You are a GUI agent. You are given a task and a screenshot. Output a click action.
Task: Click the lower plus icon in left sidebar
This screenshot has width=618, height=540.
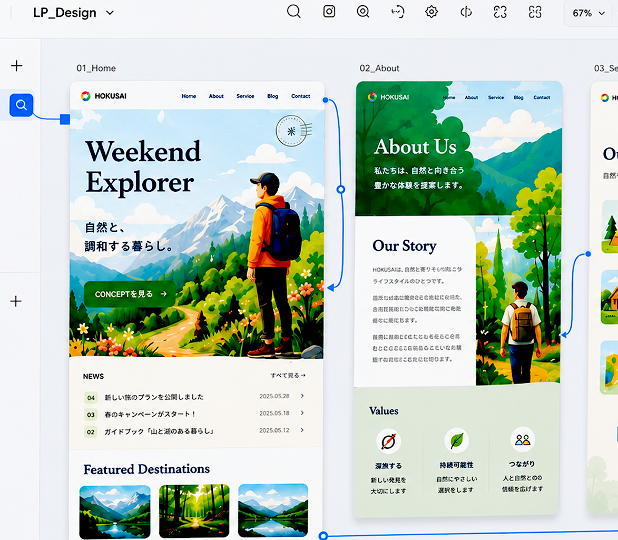point(16,301)
